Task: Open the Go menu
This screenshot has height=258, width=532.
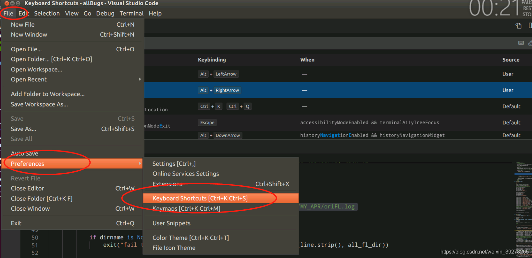Action: tap(87, 13)
